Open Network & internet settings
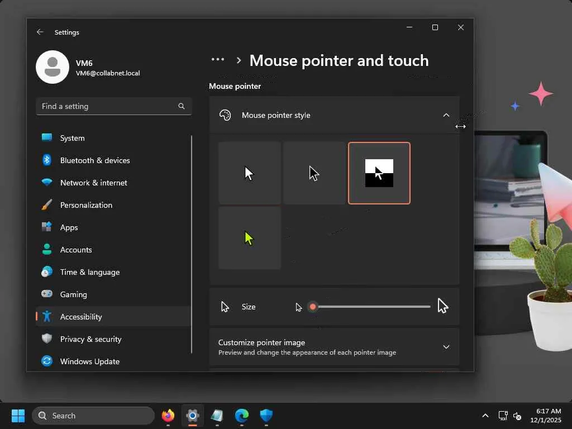Screen dimensions: 572x429 [113, 183]
